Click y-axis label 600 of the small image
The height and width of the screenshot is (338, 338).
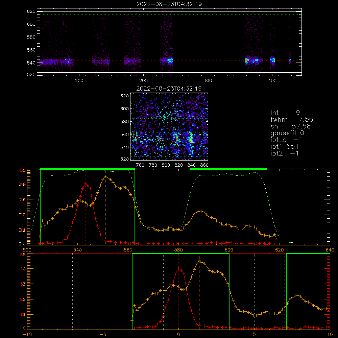pyautogui.click(x=125, y=109)
